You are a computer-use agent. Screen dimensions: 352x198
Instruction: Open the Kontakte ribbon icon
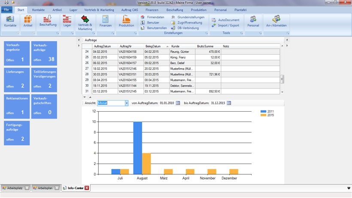pyautogui.click(x=10, y=21)
